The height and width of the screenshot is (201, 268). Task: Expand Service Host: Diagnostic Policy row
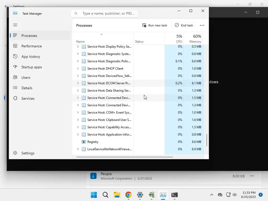click(x=78, y=61)
